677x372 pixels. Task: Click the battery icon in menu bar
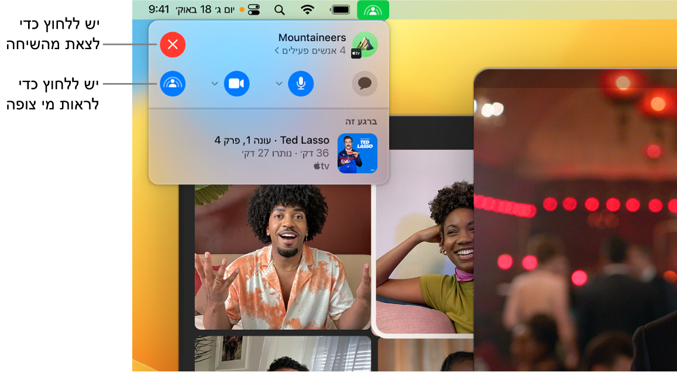pyautogui.click(x=341, y=10)
